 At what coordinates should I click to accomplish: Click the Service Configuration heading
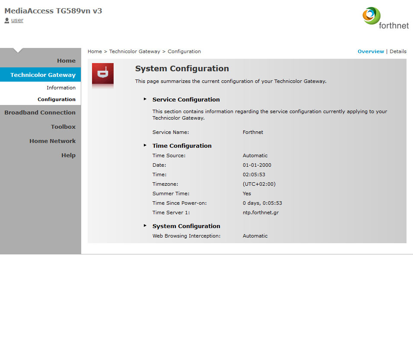186,99
